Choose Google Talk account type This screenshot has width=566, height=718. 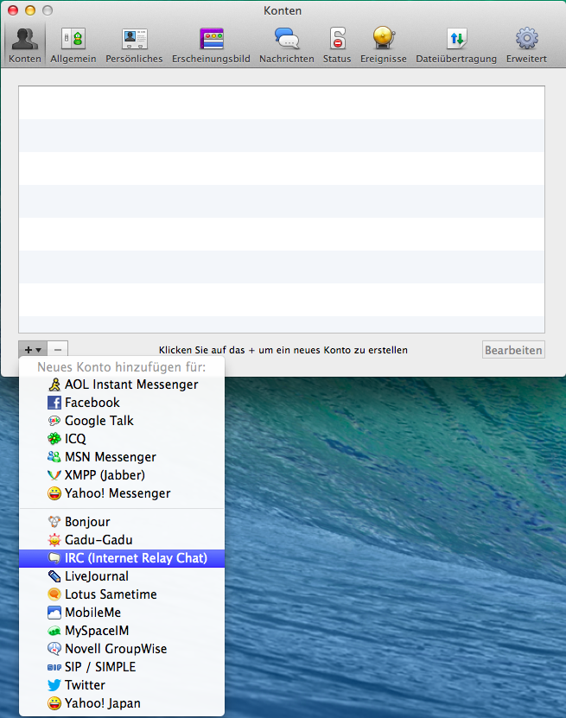(99, 421)
